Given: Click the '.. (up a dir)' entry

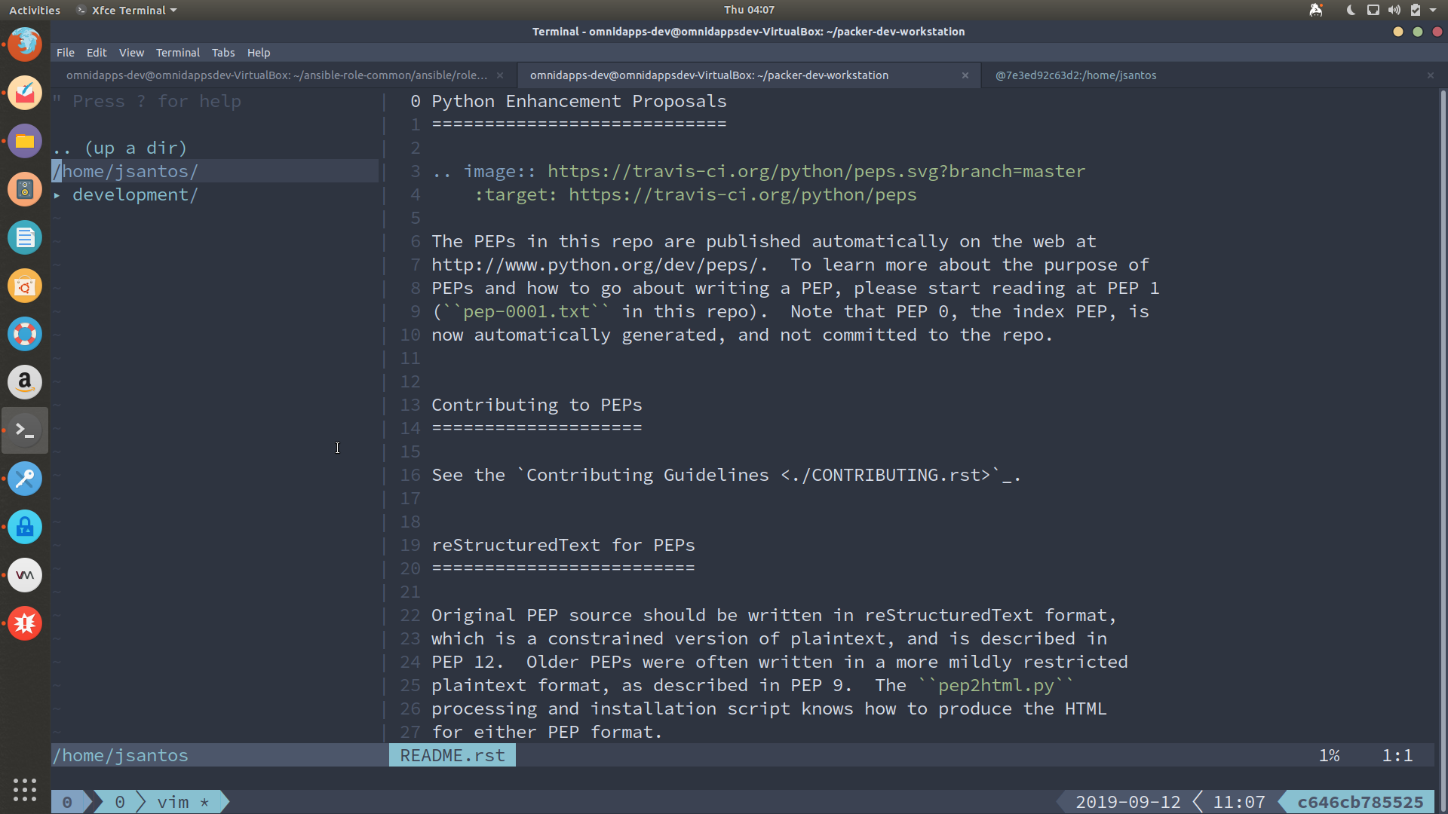Looking at the screenshot, I should [121, 148].
